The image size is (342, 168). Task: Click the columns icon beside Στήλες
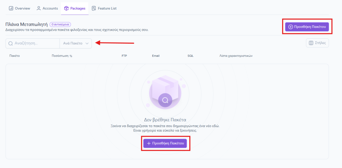pos(311,43)
